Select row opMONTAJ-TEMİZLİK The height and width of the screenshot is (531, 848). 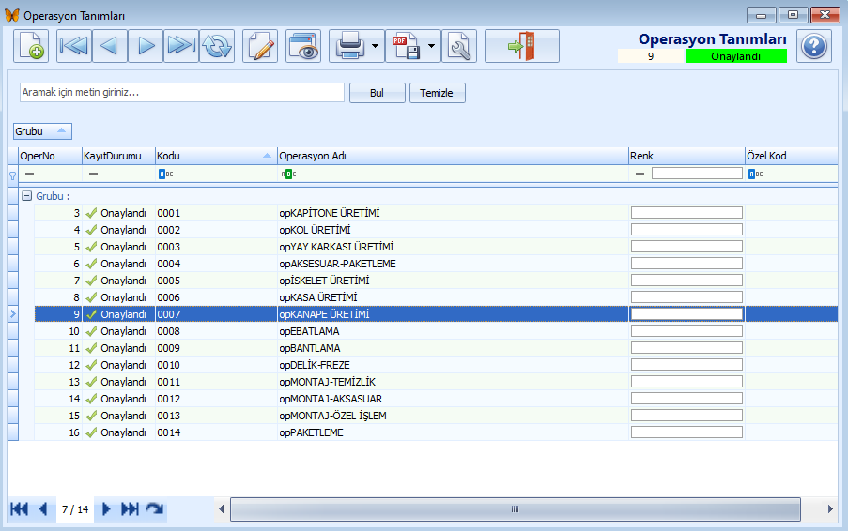pos(436,382)
